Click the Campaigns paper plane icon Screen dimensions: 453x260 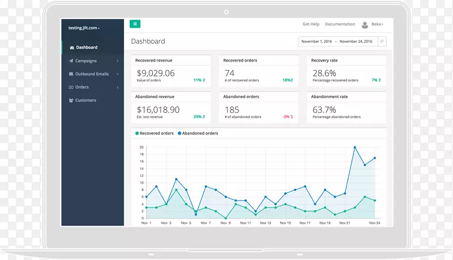[x=71, y=61]
